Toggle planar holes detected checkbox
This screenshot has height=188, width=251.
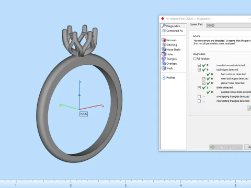[x=203, y=83]
